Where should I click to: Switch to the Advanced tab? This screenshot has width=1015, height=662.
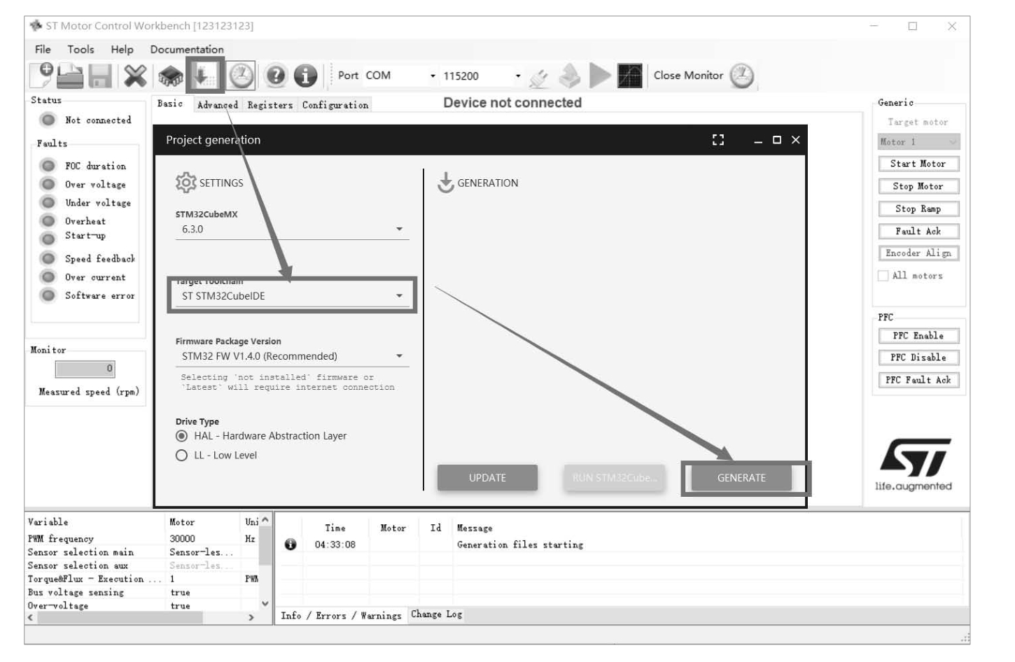pyautogui.click(x=218, y=105)
